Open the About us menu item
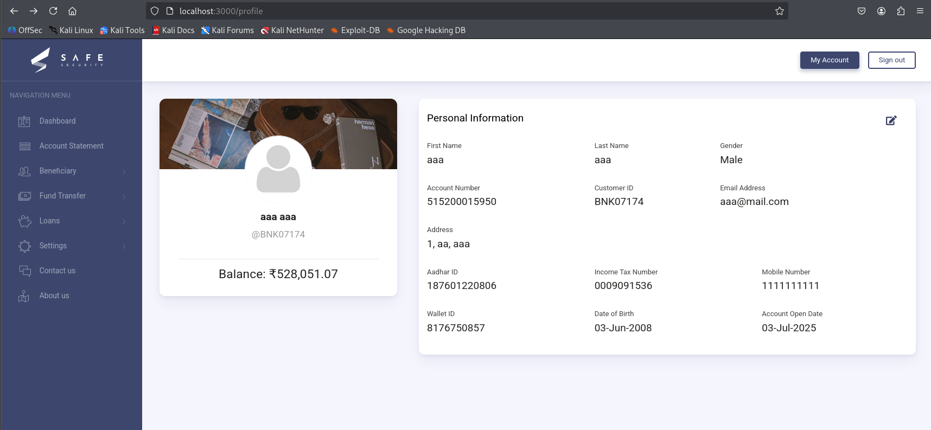Image resolution: width=931 pixels, height=430 pixels. pyautogui.click(x=54, y=296)
